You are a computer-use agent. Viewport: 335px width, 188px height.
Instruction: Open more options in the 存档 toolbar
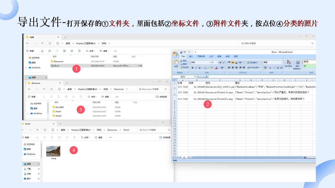(115, 51)
